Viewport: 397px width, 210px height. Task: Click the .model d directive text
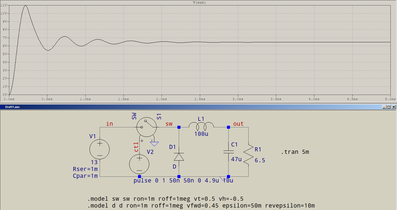tap(201, 205)
